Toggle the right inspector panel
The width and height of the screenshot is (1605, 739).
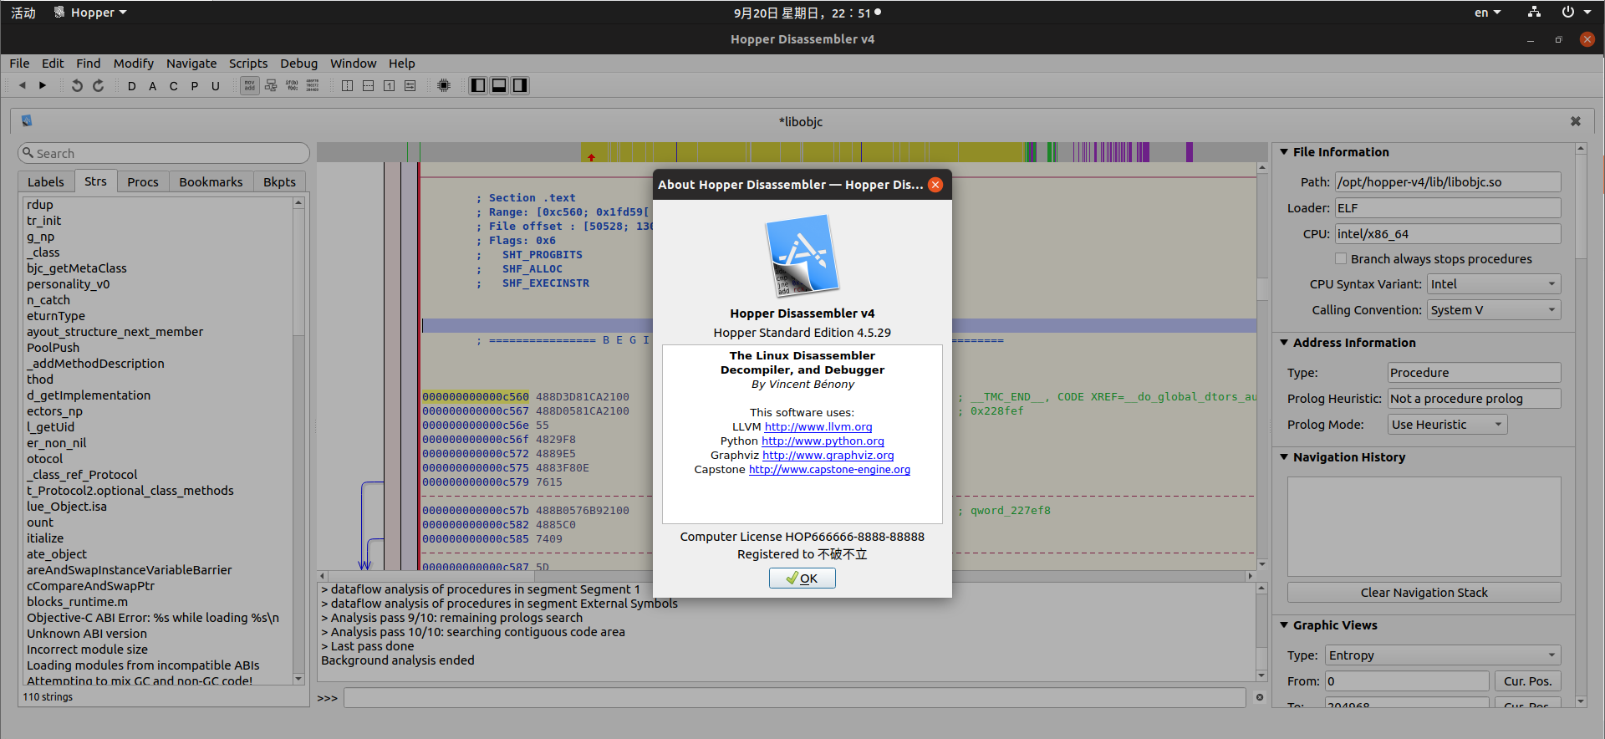coord(520,85)
